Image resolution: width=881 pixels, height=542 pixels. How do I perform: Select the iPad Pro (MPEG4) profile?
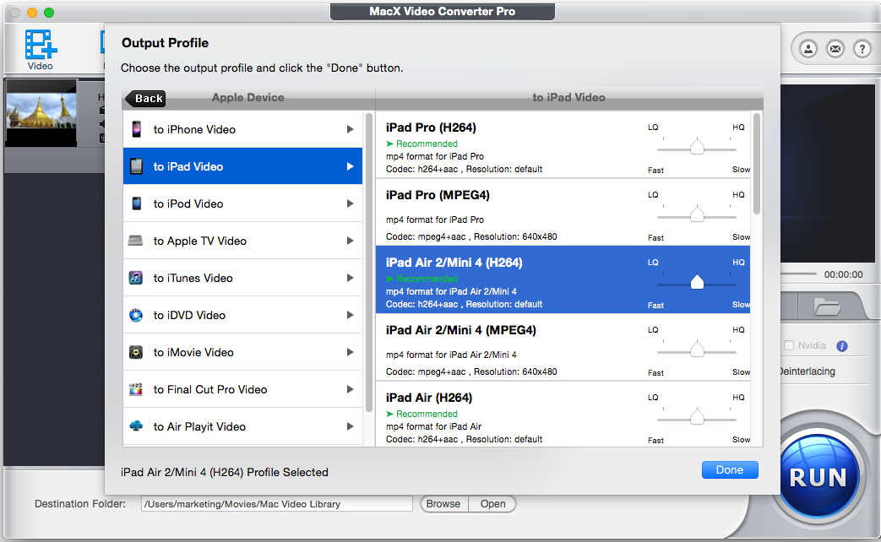563,212
